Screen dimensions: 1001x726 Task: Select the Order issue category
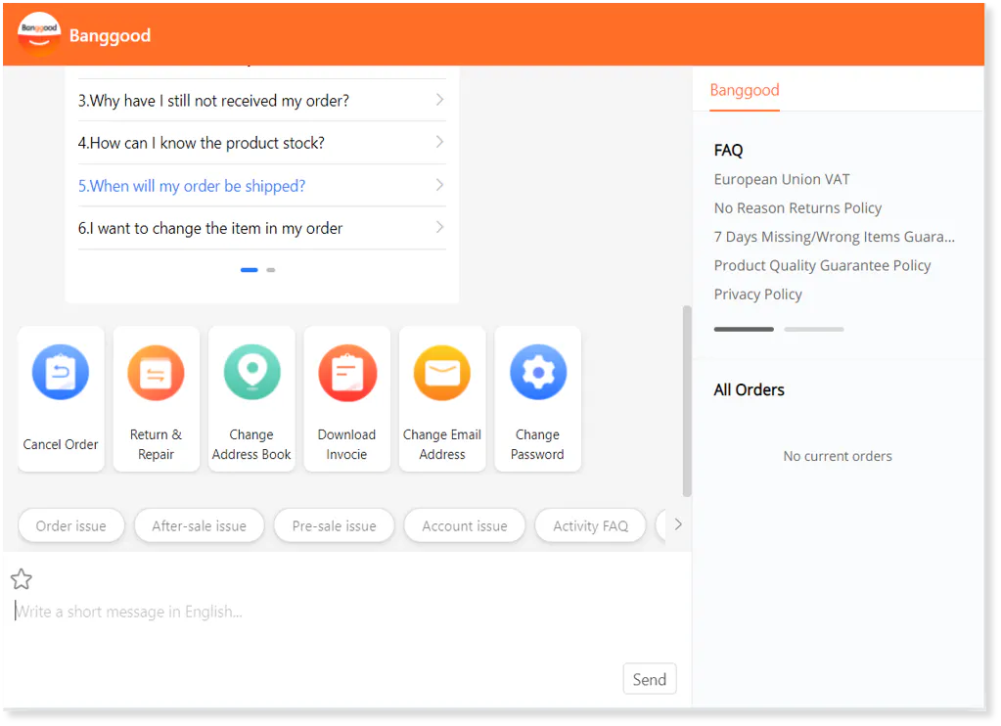point(70,526)
